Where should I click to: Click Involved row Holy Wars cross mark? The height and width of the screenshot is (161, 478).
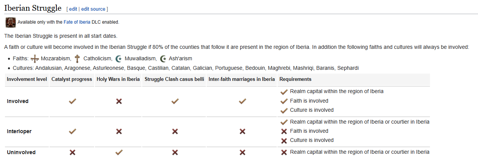[x=119, y=101]
